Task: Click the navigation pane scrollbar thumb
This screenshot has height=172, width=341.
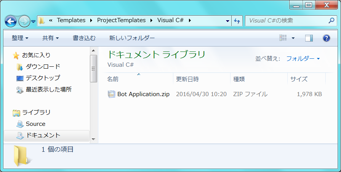Action: (x=93, y=69)
